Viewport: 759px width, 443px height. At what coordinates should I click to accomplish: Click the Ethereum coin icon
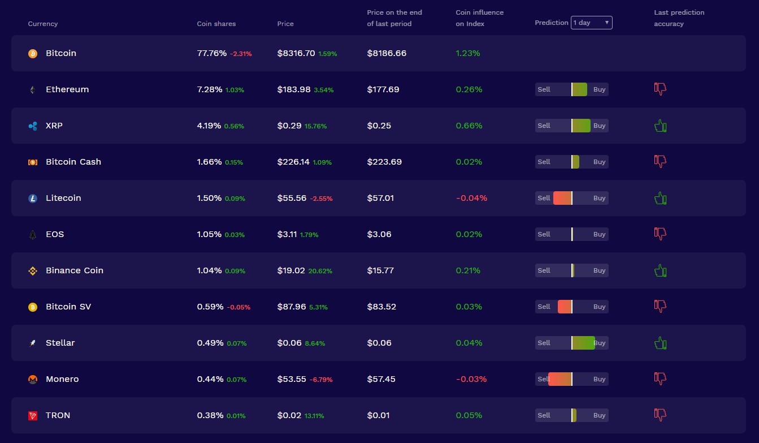pos(33,89)
